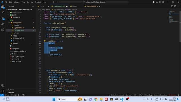Open the Help menu
The width and height of the screenshot is (181, 102).
click(44, 2)
